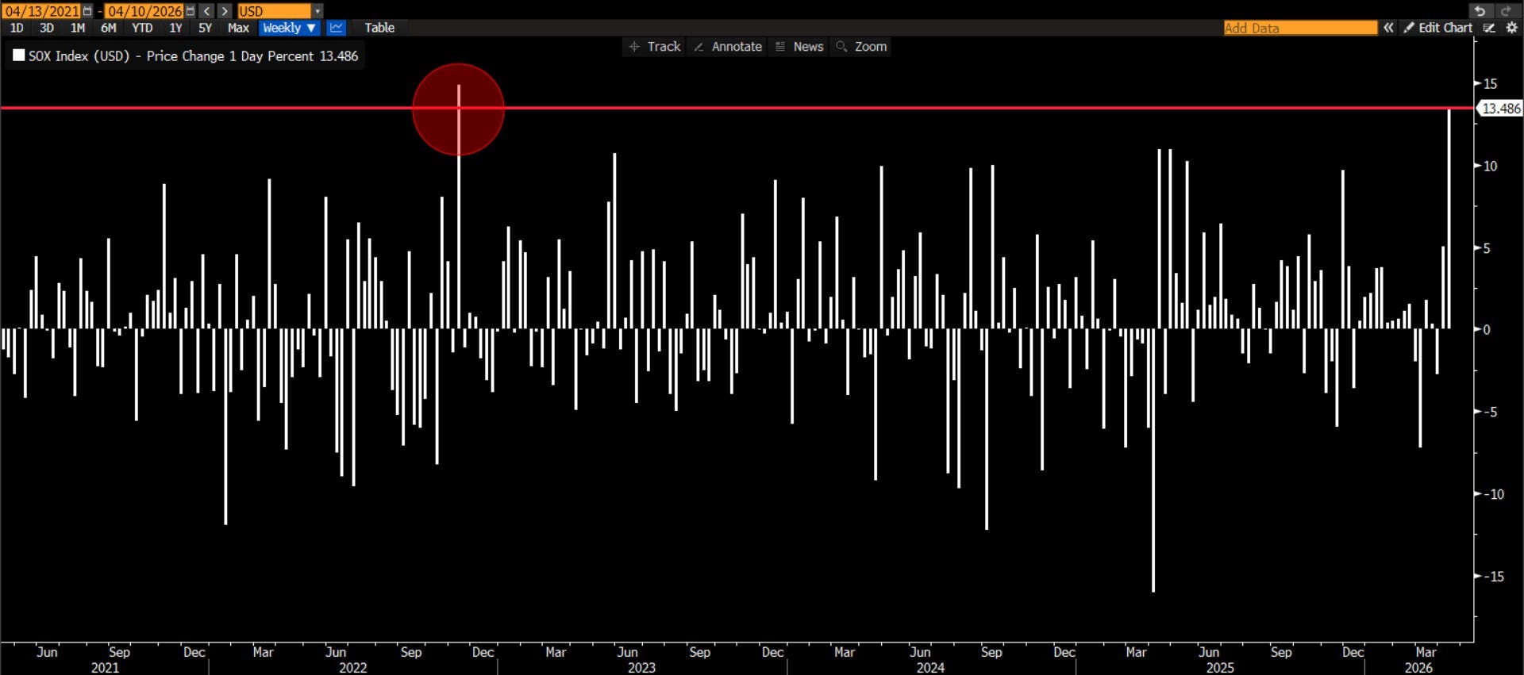
Task: Enable the Track crosshair tool
Action: pyautogui.click(x=656, y=47)
